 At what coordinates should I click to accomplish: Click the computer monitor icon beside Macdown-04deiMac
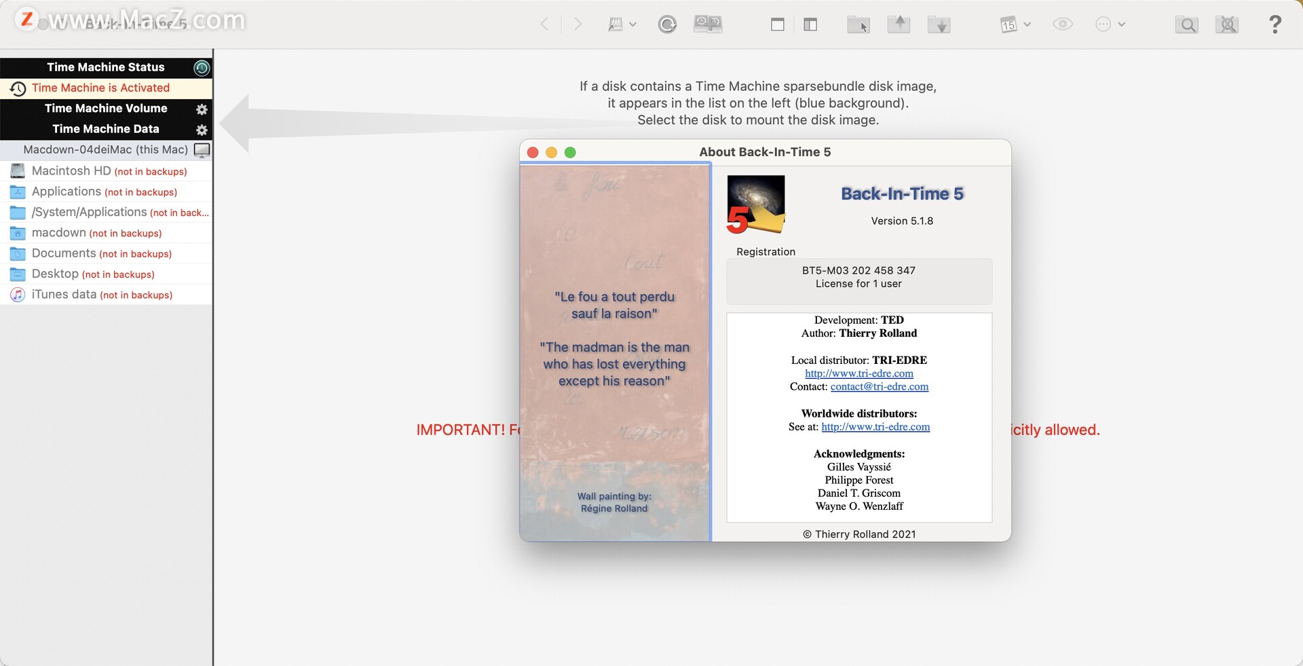tap(202, 149)
